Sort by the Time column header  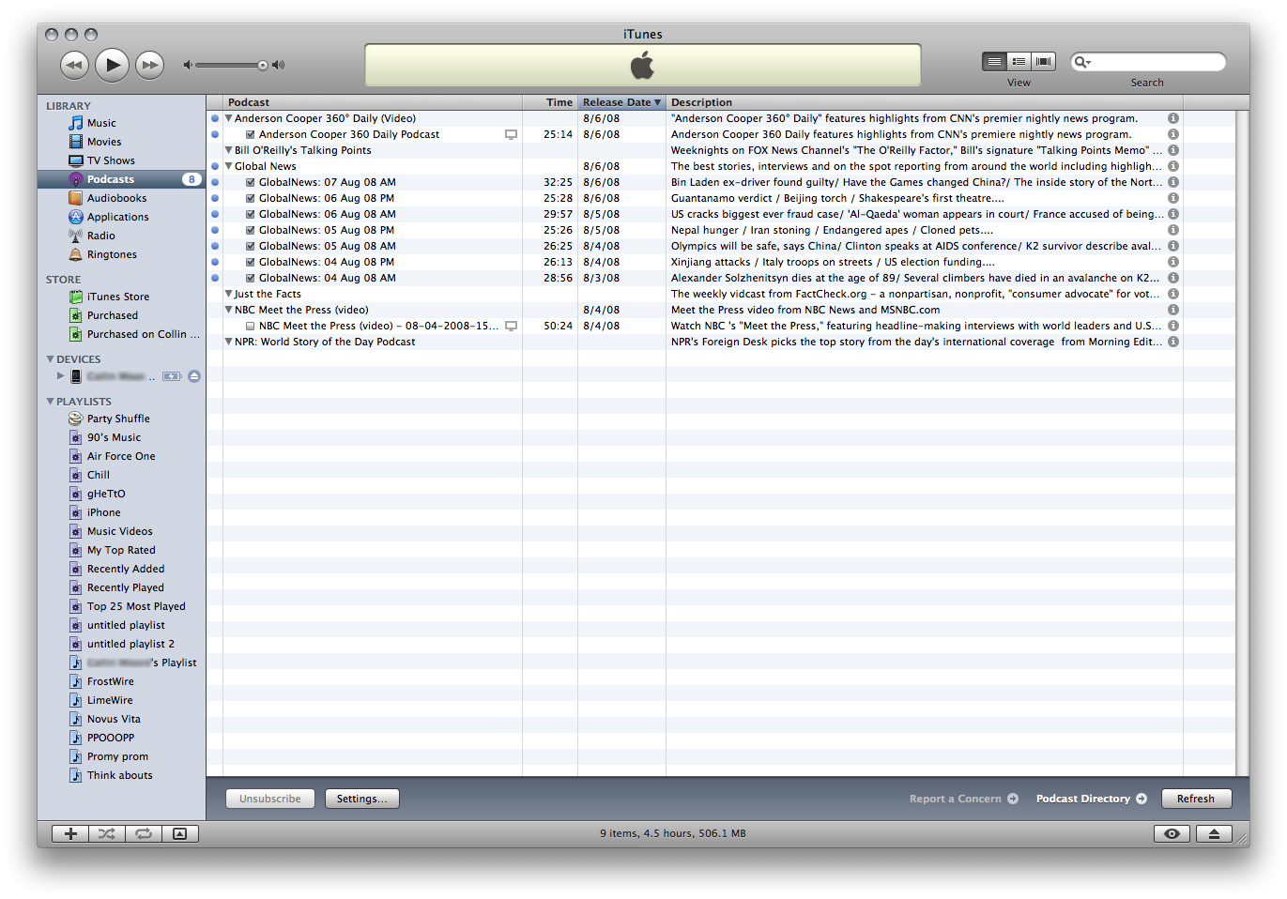(550, 102)
